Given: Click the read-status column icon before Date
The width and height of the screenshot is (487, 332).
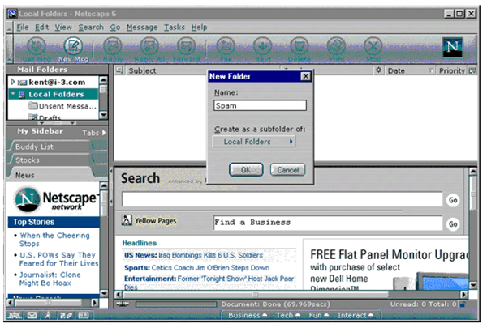Looking at the screenshot, I should [378, 70].
